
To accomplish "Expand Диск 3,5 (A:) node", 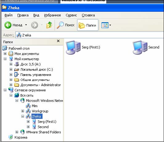I will click(11, 64).
